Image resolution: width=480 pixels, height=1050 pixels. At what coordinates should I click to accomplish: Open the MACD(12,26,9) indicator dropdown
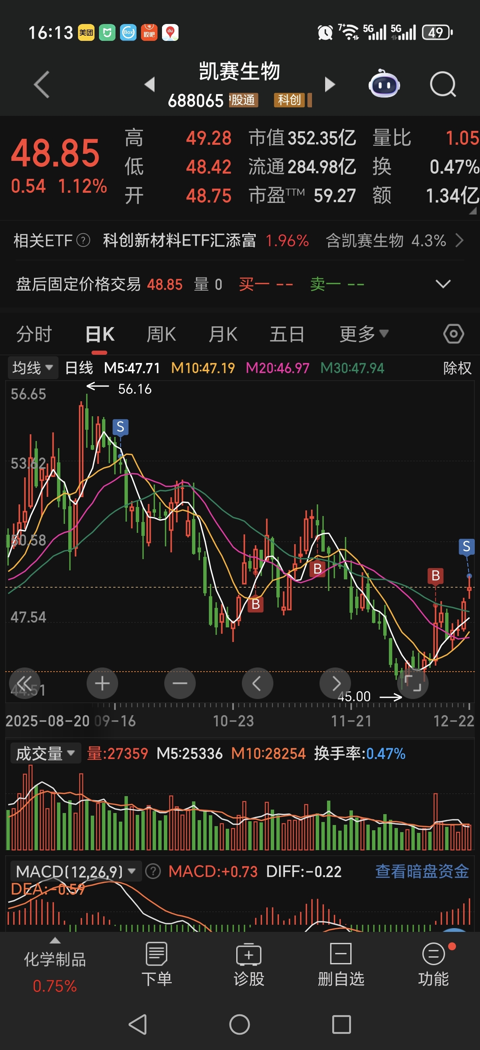(x=75, y=871)
